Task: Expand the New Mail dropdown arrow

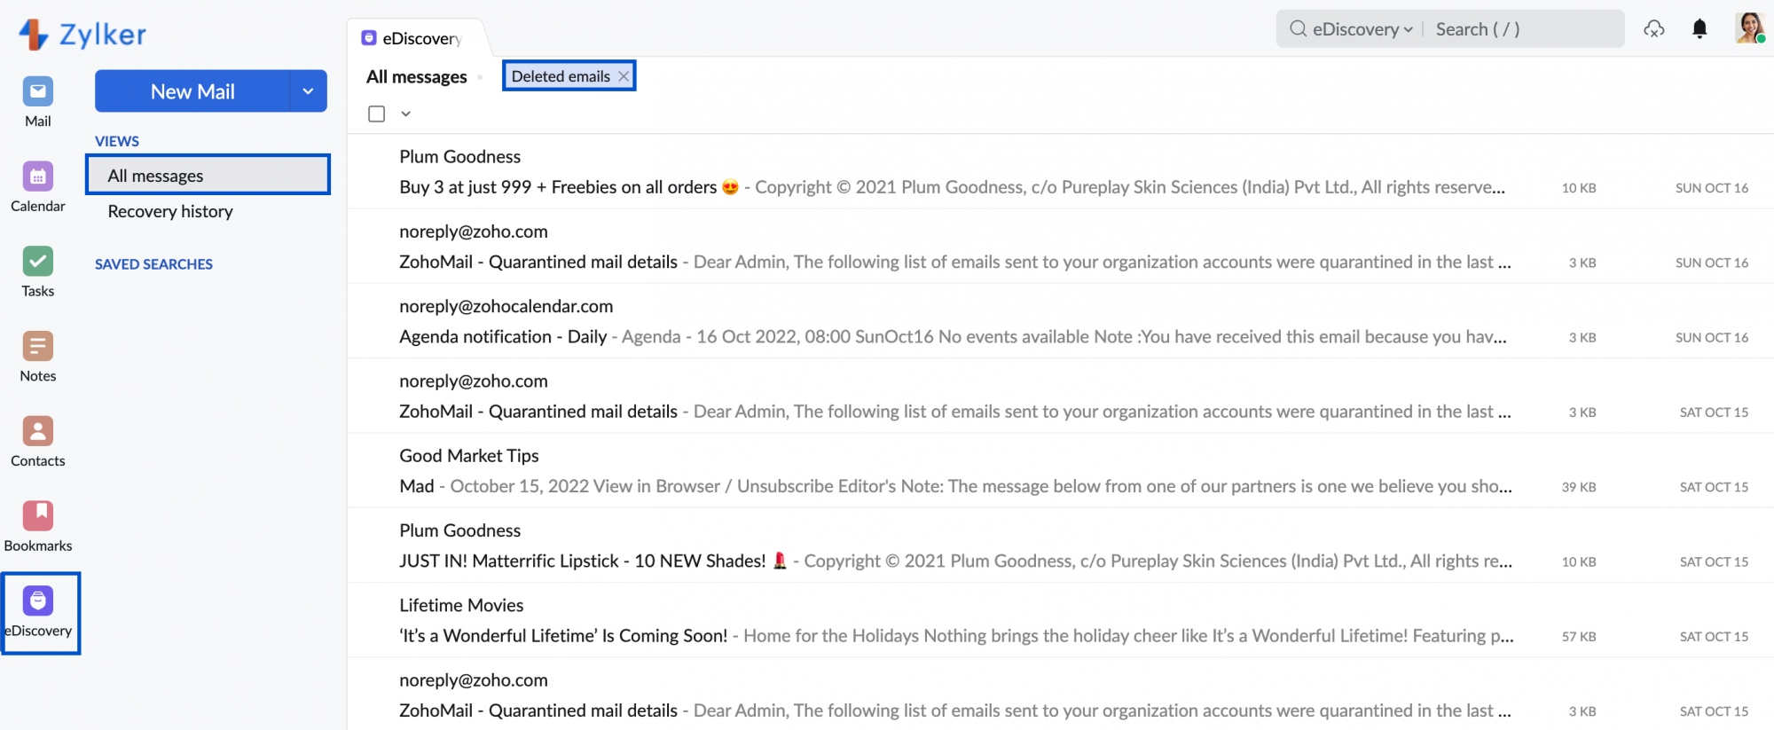Action: pyautogui.click(x=308, y=91)
